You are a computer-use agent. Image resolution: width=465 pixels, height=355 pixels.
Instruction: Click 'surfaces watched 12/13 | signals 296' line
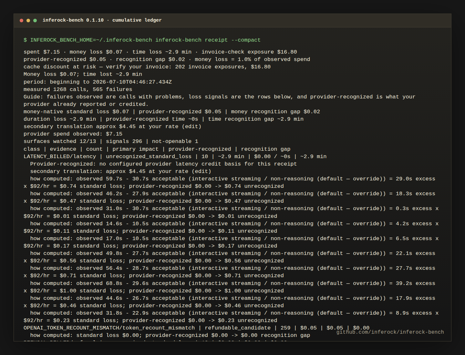[x=111, y=141]
